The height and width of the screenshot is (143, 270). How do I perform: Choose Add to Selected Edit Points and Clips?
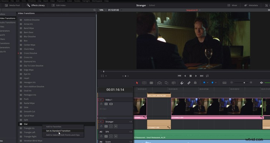[x=63, y=135]
